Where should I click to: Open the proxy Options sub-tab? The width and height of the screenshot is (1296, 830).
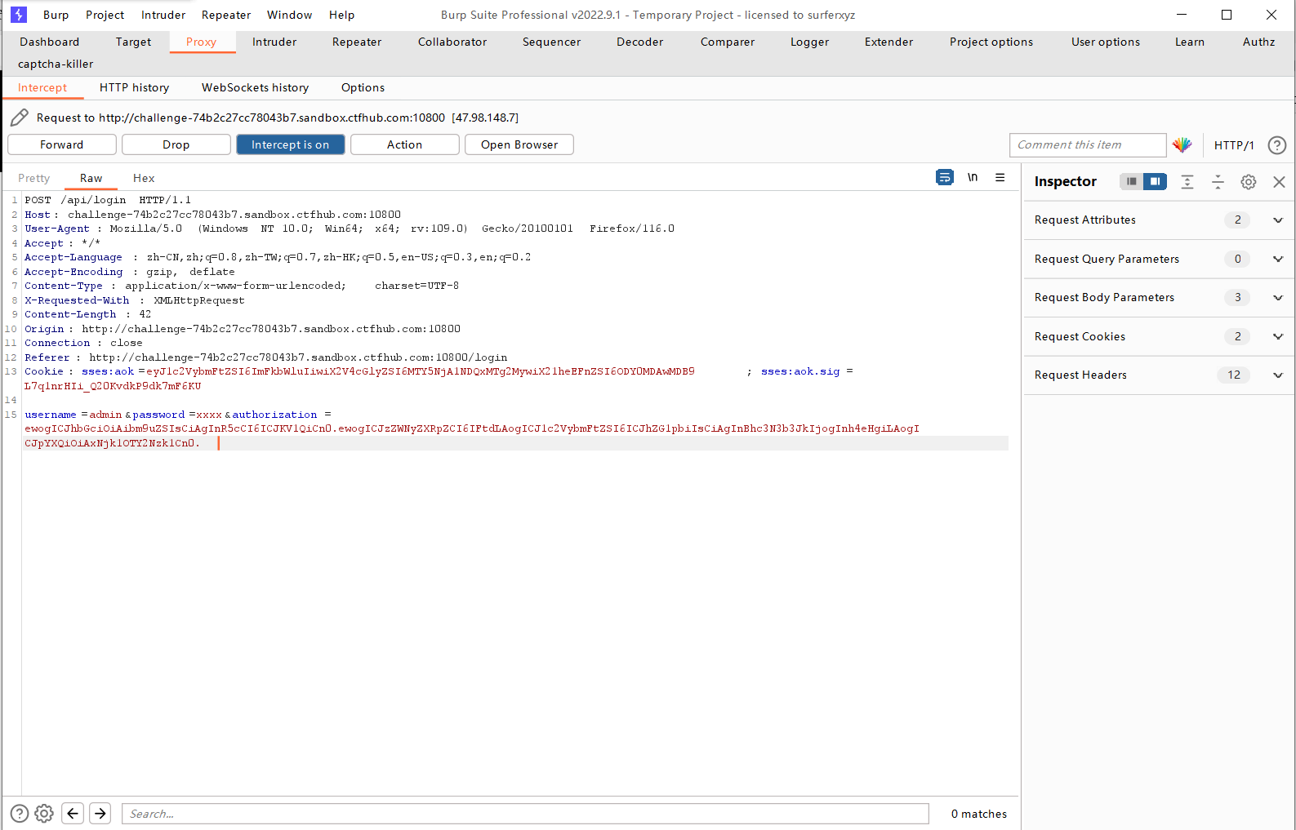click(x=363, y=87)
